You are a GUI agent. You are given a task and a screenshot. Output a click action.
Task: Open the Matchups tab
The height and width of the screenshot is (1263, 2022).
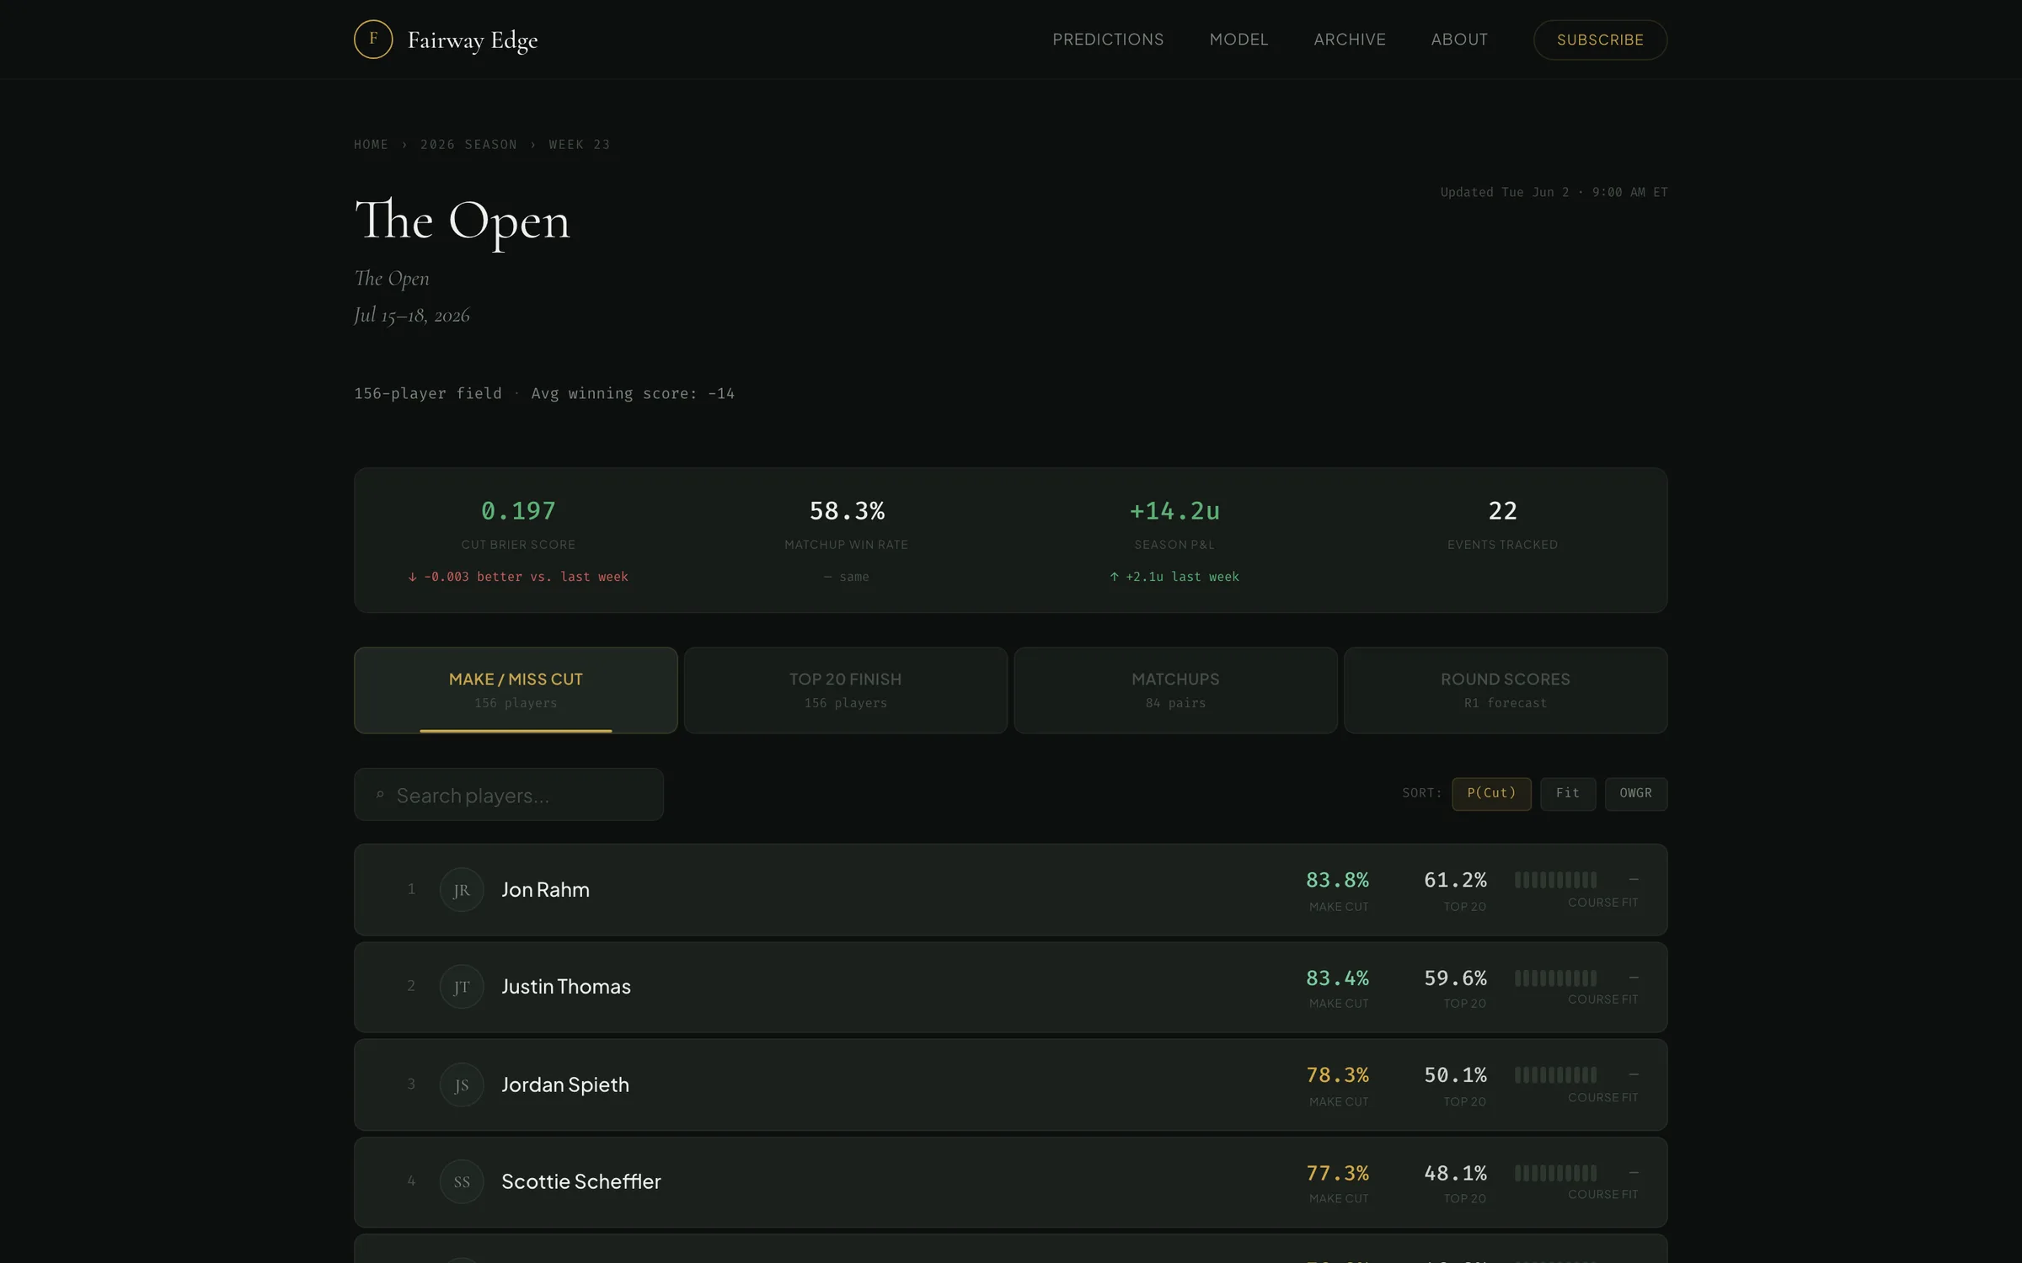1175,690
